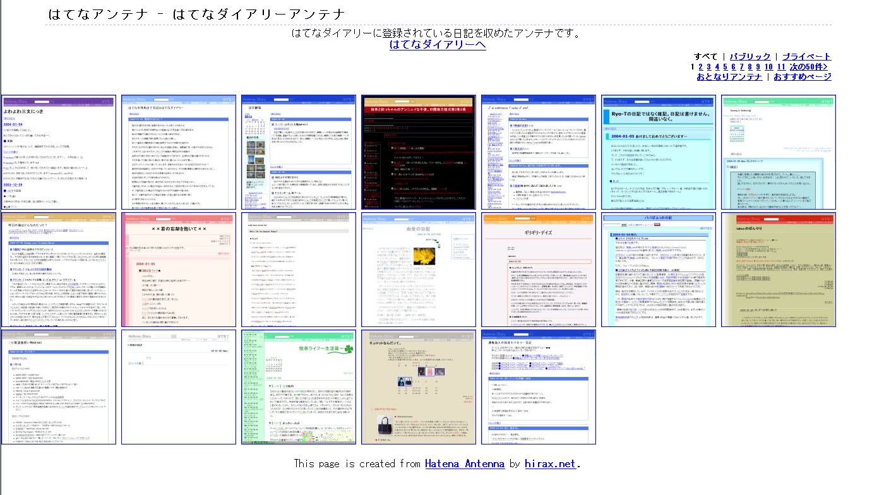The height and width of the screenshot is (495, 872).
Task: Switch to the パブリック filter
Action: (750, 56)
